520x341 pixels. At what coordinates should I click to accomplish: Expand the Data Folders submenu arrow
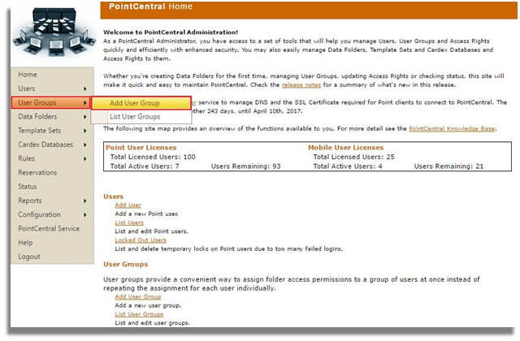coord(84,117)
